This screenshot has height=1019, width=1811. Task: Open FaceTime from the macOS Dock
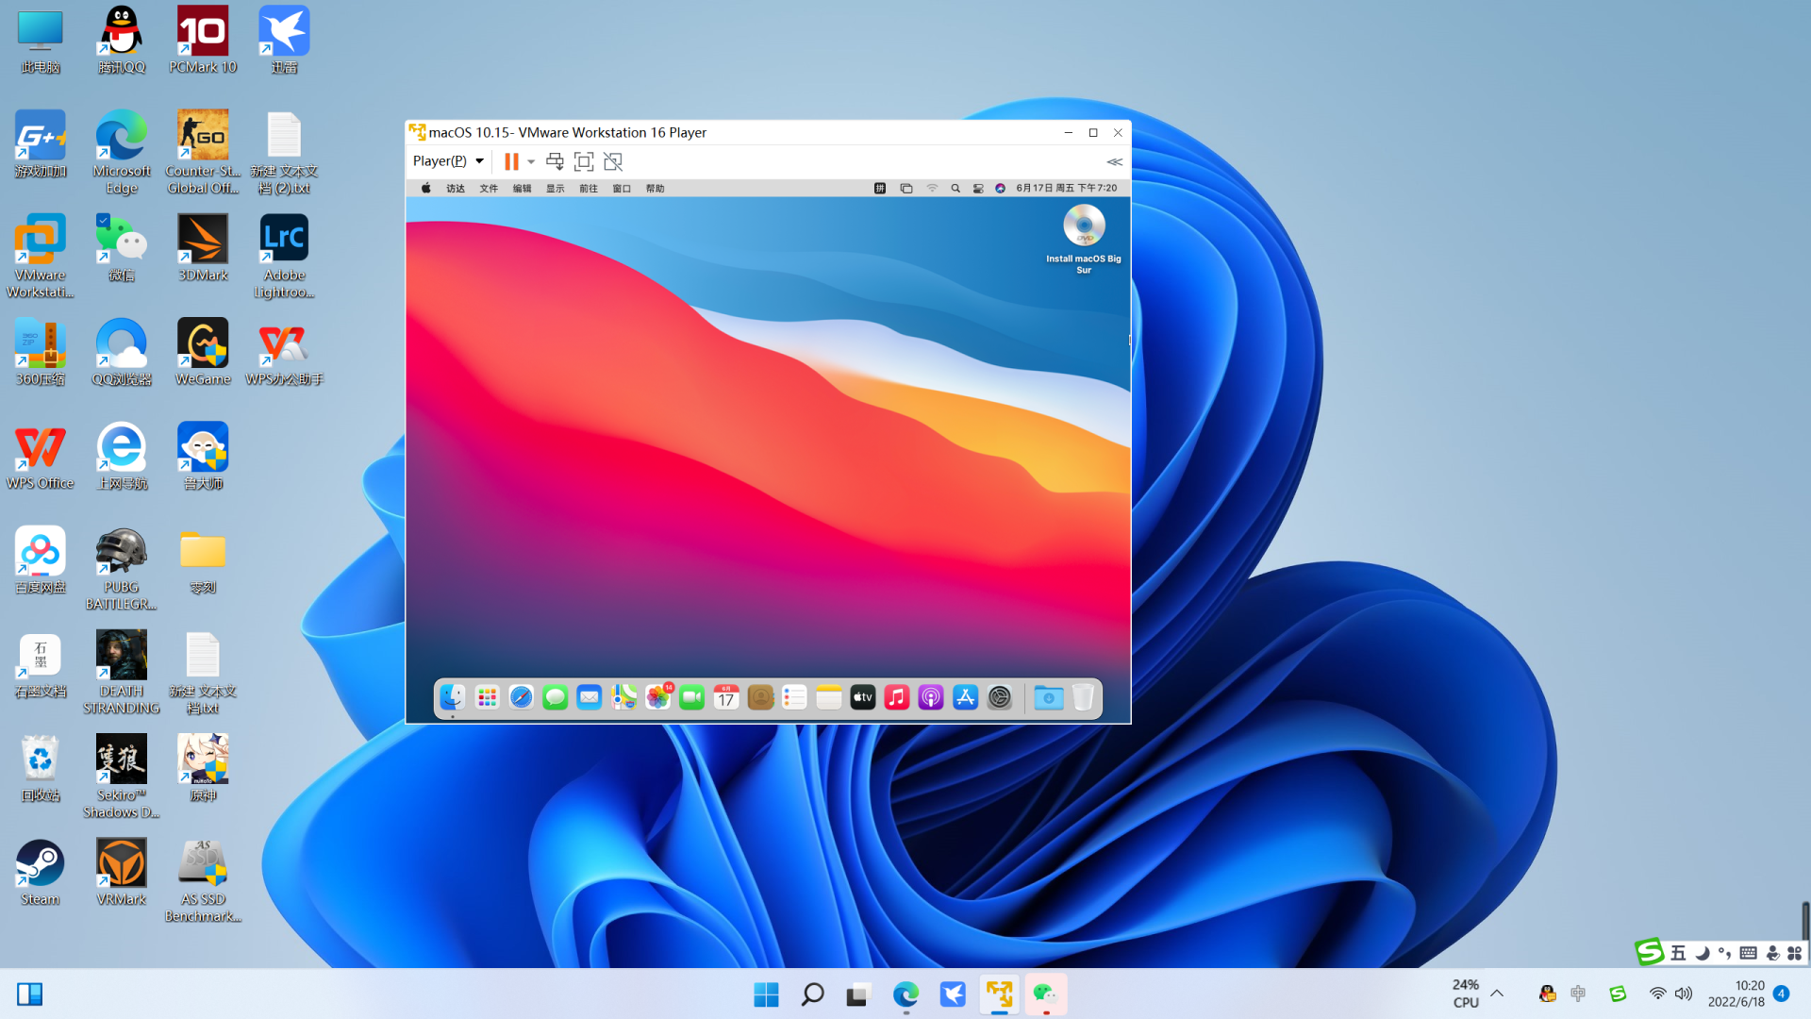pos(692,698)
